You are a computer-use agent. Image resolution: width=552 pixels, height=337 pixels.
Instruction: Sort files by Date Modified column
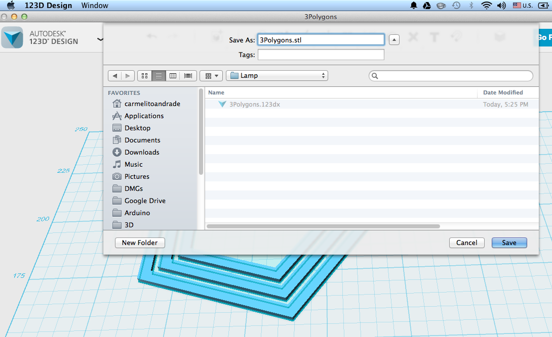[508, 92]
